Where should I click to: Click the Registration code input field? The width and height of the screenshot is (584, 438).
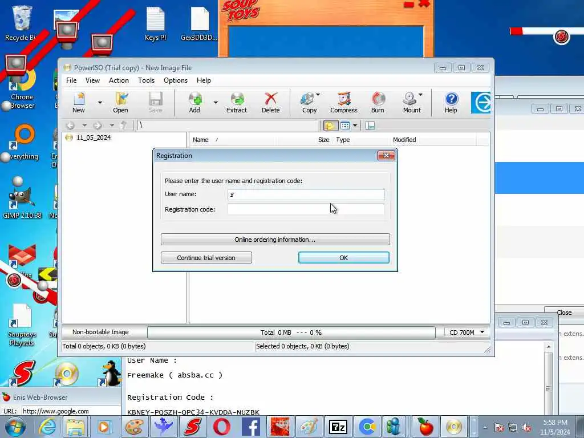306,209
